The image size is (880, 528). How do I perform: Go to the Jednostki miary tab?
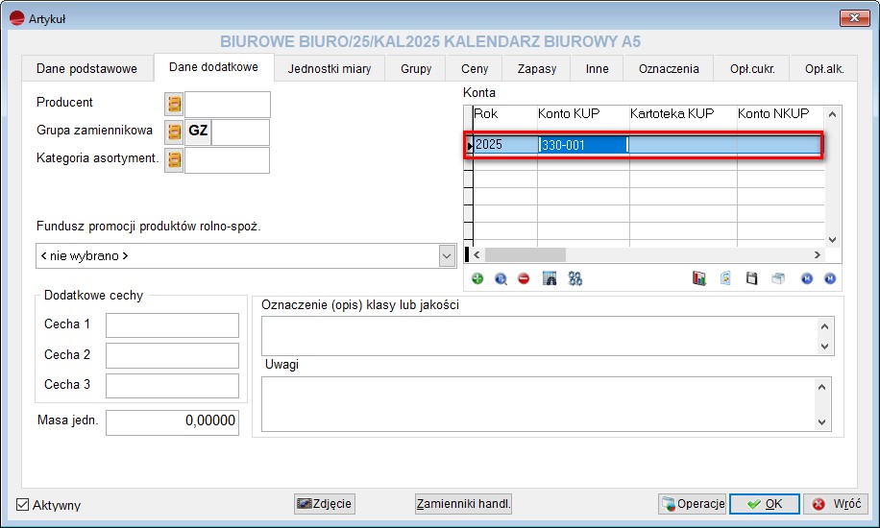[x=330, y=68]
